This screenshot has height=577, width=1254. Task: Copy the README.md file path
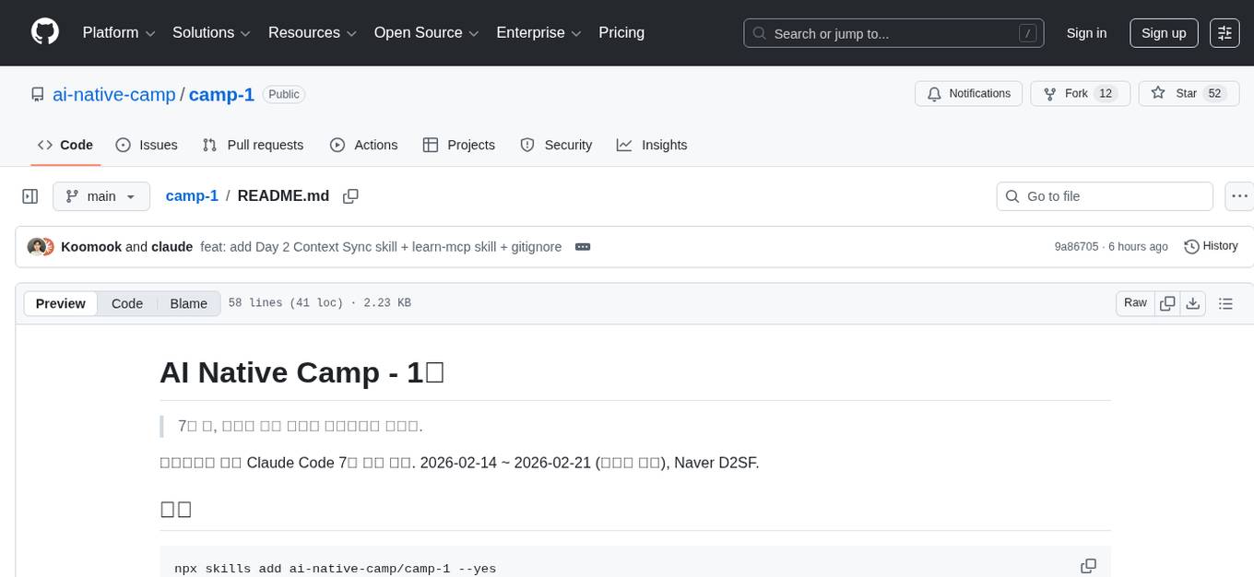[x=350, y=195]
